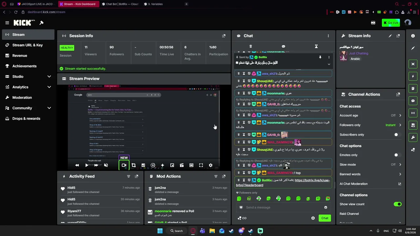Image resolution: width=420 pixels, height=236 pixels.
Task: Unmute the stream preview audio
Action: 106,165
